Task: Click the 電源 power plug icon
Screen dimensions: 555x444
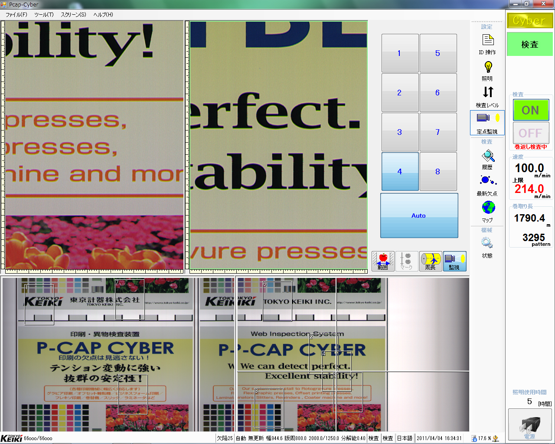Action: click(530, 425)
